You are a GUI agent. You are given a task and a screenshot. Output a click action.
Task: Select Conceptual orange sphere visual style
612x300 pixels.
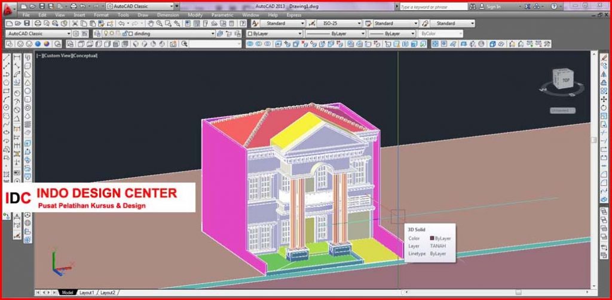point(47,44)
